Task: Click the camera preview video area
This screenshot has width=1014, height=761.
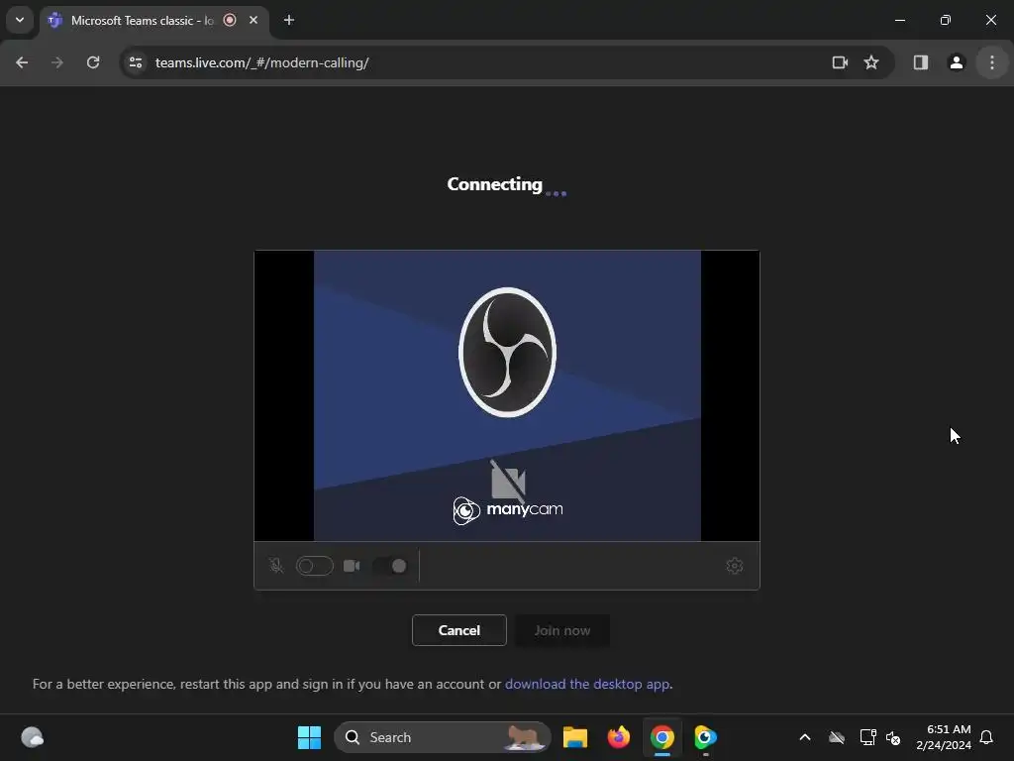Action: coord(507,395)
